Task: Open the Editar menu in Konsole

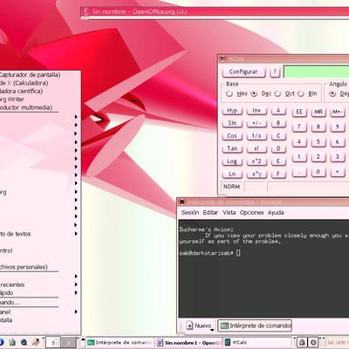Action: coord(210,213)
